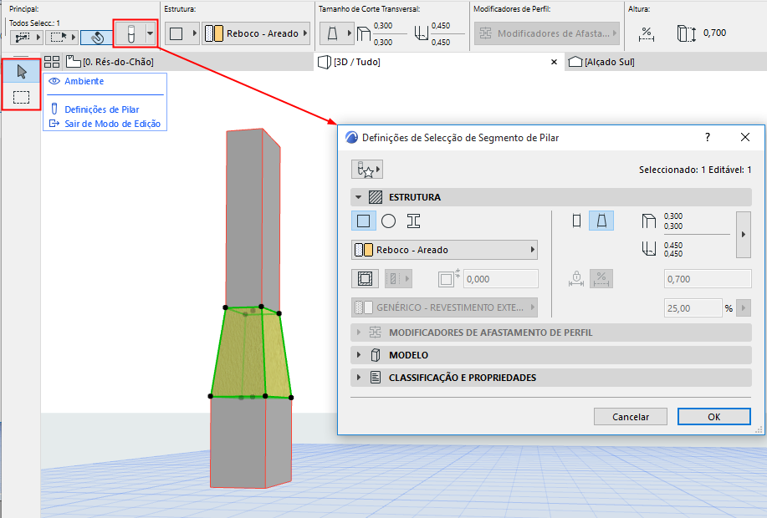Image resolution: width=767 pixels, height=518 pixels.
Task: Click the 25,00 percentage field
Action: 693,308
